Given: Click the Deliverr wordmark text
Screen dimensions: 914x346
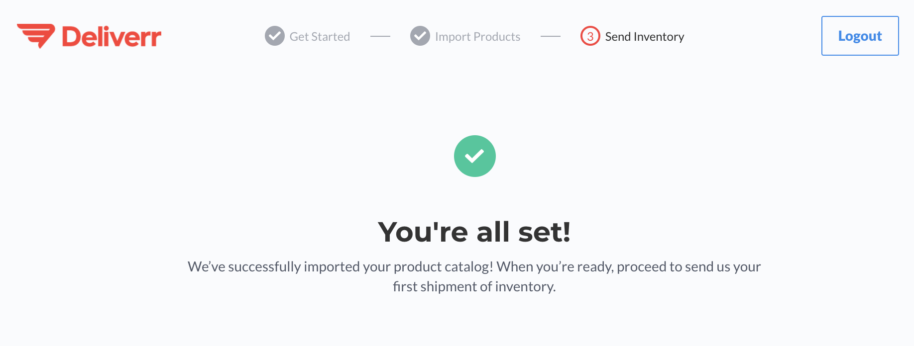Looking at the screenshot, I should point(112,37).
